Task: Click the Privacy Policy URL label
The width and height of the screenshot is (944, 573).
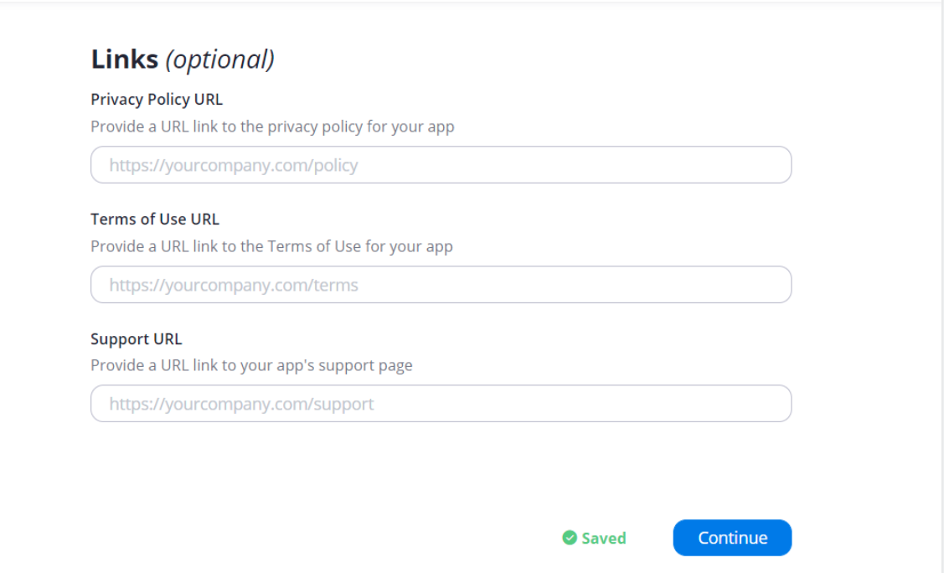Action: point(157,100)
